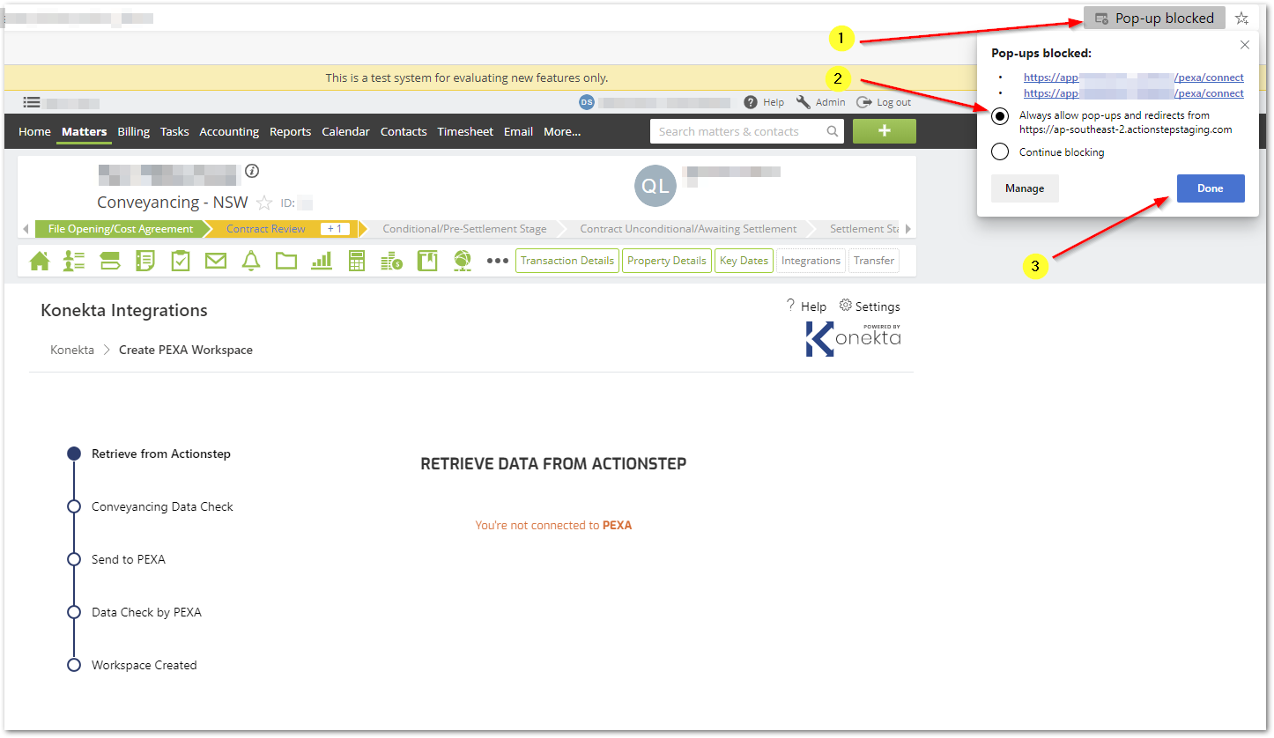Open the documents folder icon

tap(286, 261)
